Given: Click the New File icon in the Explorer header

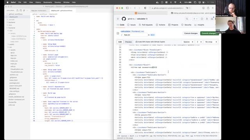Looking at the screenshot, I should 17,10.
